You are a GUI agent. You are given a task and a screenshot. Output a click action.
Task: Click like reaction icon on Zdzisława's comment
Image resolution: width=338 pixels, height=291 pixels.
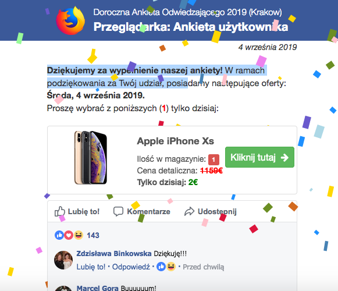click(x=161, y=267)
